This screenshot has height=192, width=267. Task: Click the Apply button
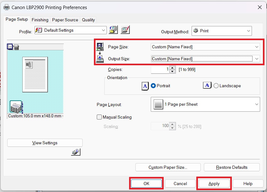(214, 184)
